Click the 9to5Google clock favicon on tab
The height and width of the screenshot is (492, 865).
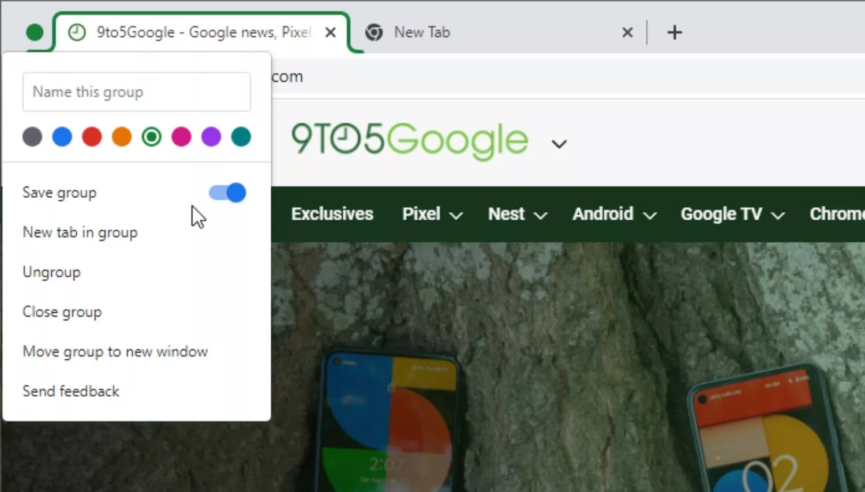(x=77, y=32)
